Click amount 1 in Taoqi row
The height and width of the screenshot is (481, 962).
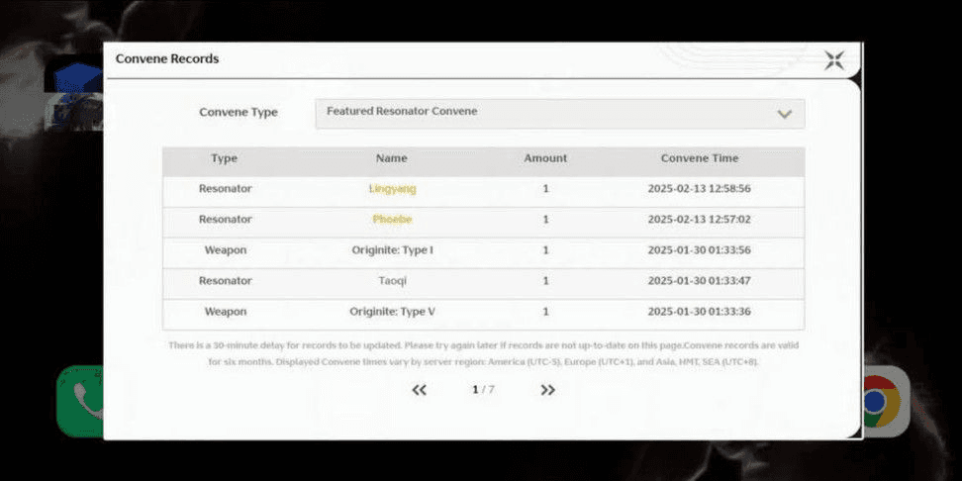(545, 281)
